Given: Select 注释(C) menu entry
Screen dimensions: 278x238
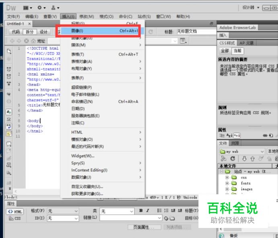Looking at the screenshot, I should coord(102,123).
